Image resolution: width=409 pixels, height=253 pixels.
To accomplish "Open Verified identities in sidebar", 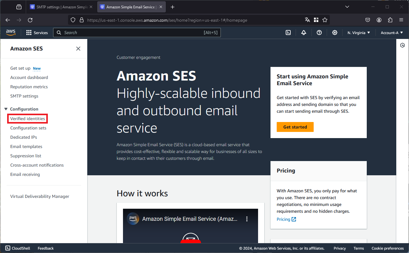I will tap(28, 119).
